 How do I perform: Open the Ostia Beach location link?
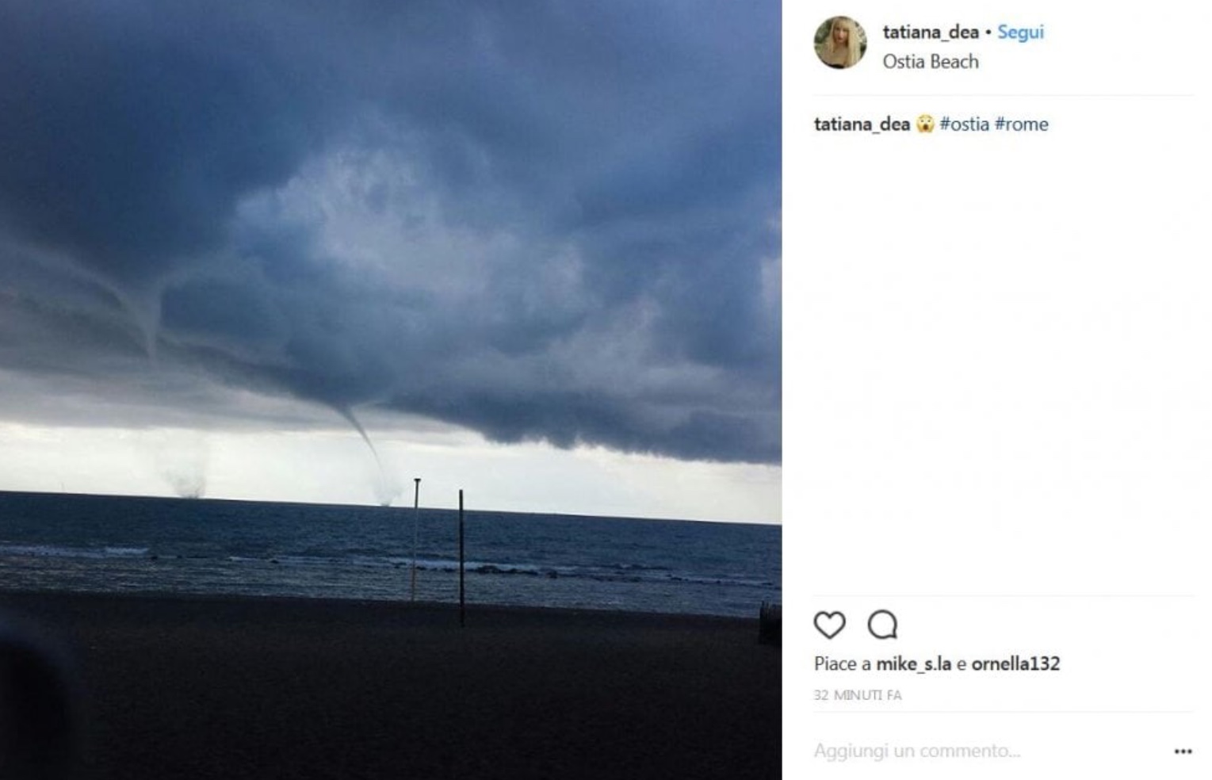931,62
